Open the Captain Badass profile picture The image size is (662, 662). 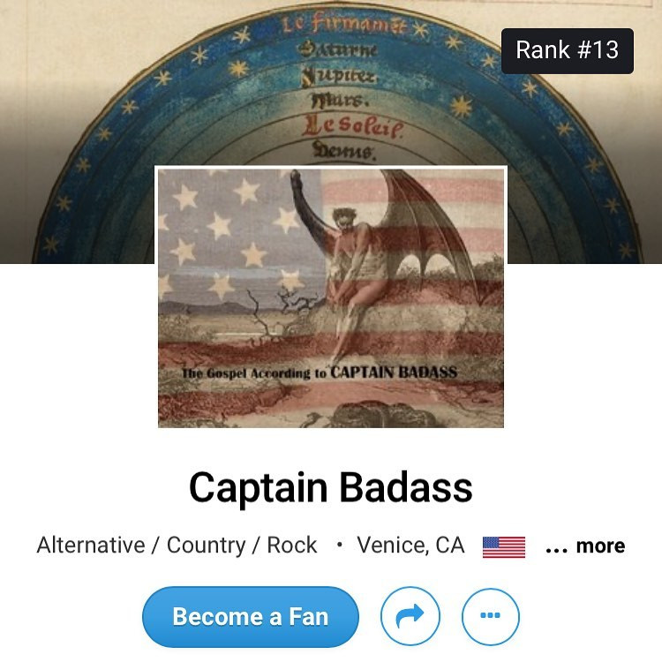tap(331, 297)
